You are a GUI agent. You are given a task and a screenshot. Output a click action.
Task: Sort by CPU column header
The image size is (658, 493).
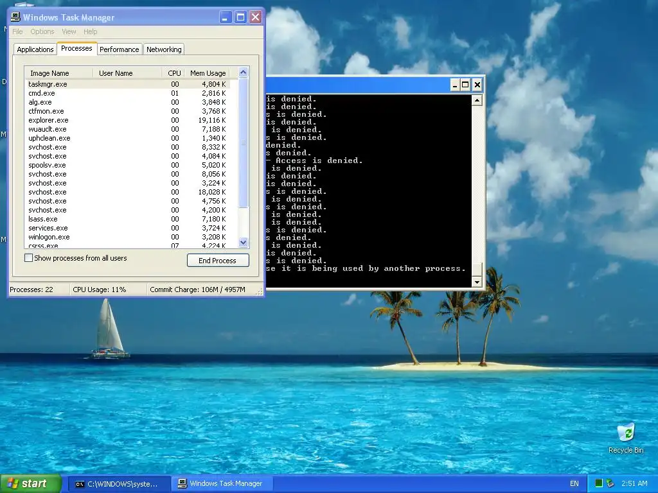pyautogui.click(x=173, y=73)
